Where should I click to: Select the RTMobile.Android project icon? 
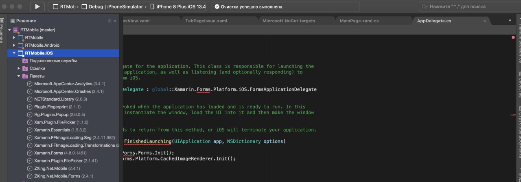tap(20, 45)
